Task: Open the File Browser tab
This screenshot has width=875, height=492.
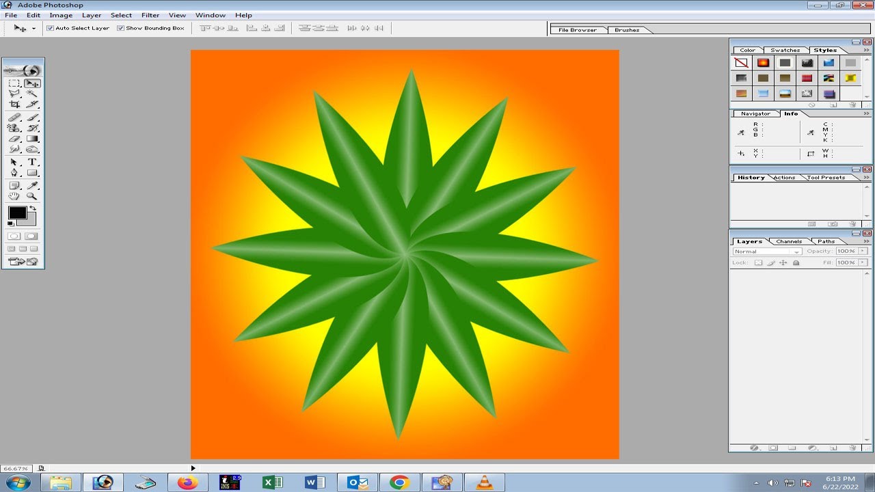Action: tap(578, 30)
